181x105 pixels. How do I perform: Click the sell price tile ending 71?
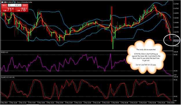pyautogui.click(x=8, y=10)
